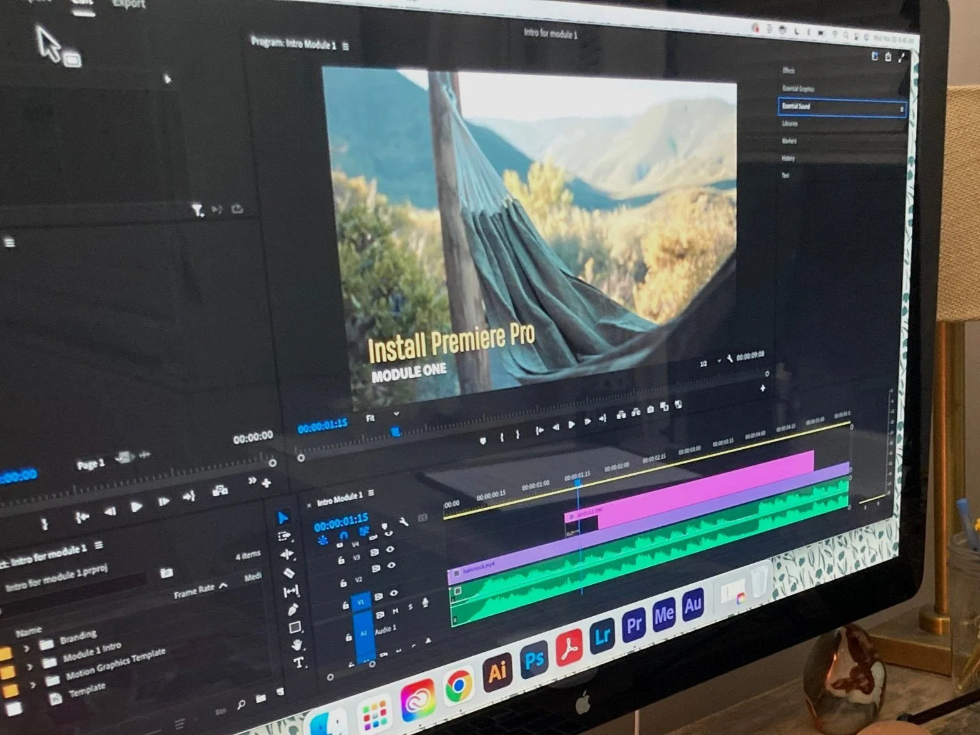Select the Slip tool
The height and width of the screenshot is (735, 980).
pyautogui.click(x=292, y=591)
